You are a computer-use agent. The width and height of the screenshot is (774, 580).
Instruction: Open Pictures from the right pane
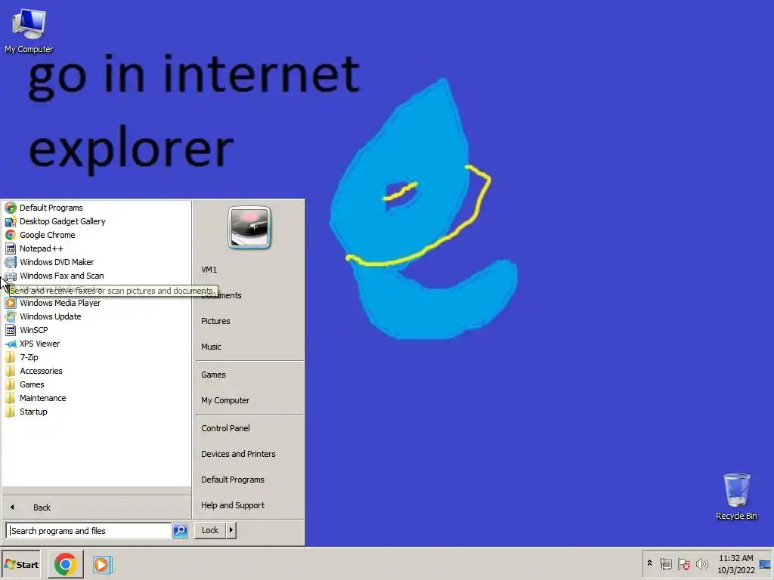click(x=249, y=321)
